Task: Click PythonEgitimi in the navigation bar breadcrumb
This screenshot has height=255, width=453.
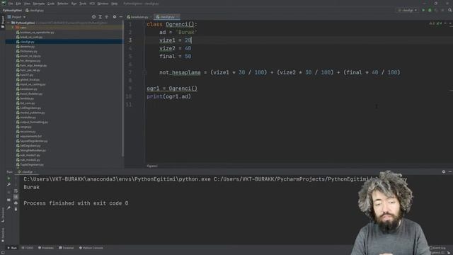Action: pyautogui.click(x=12, y=11)
